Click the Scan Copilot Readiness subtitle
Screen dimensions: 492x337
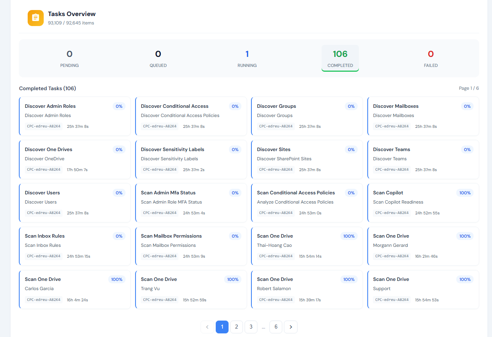(x=398, y=202)
